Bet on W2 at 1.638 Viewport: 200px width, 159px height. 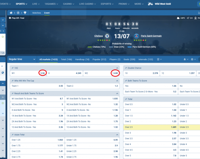[101, 73]
